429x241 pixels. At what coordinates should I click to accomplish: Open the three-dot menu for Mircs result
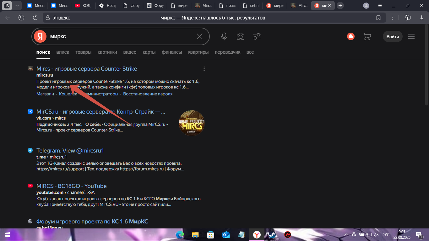(x=204, y=69)
